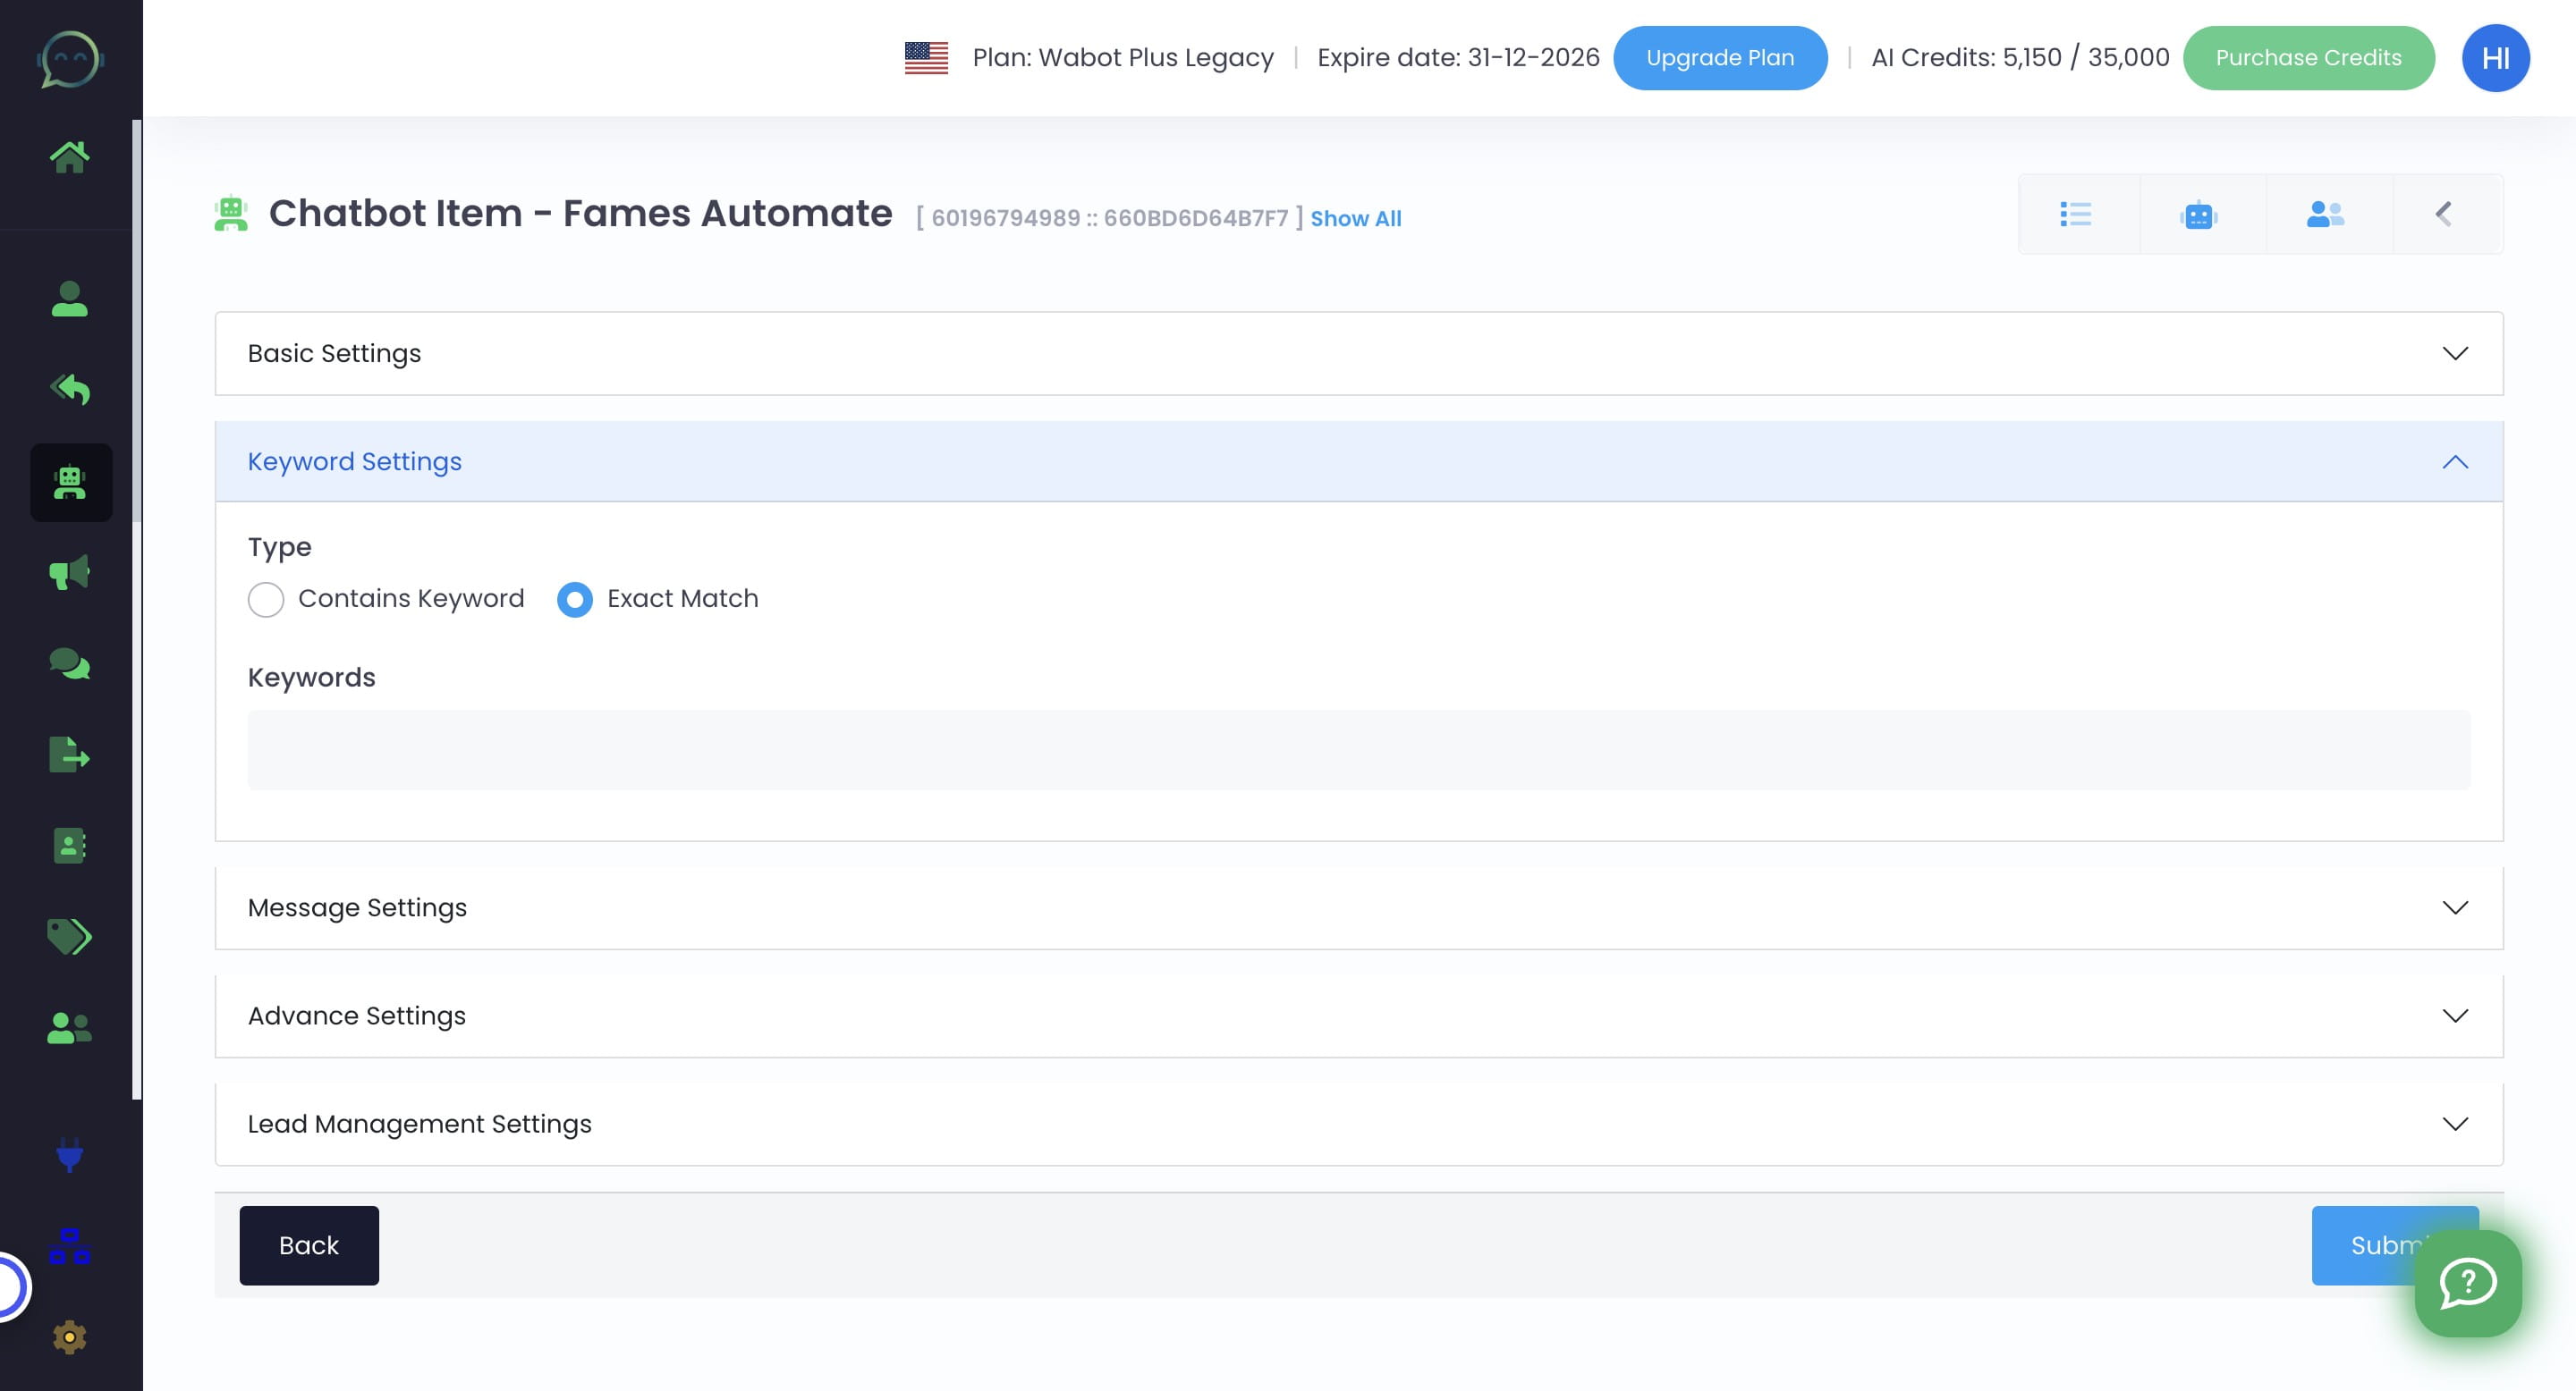The height and width of the screenshot is (1391, 2576).
Task: Click the list view icon in header
Action: tap(2075, 215)
